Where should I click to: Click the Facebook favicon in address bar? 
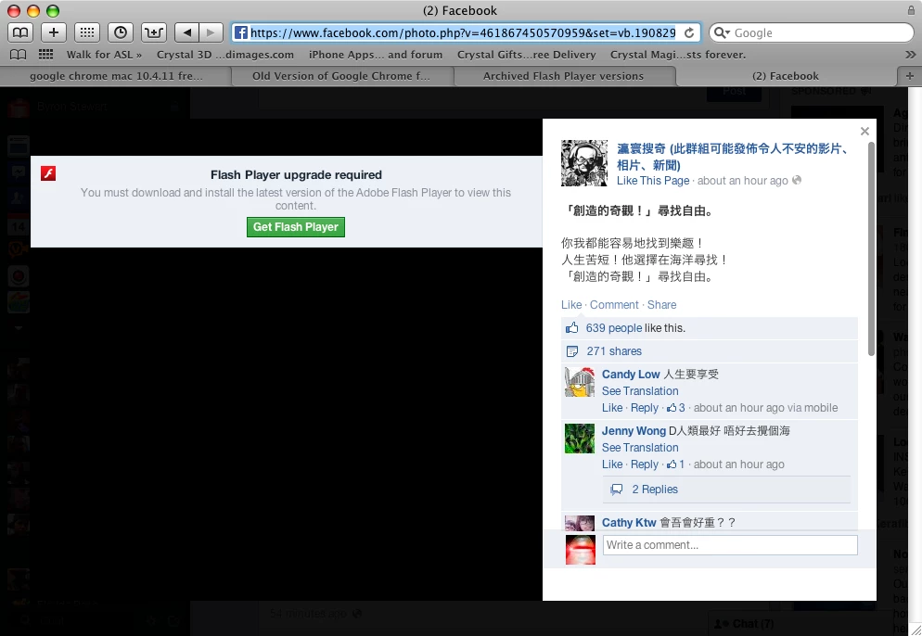[x=241, y=33]
